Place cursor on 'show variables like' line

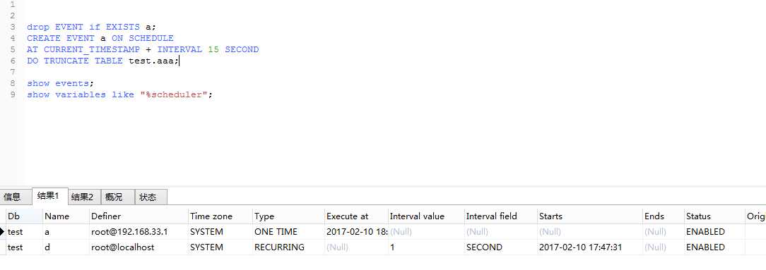coord(119,94)
